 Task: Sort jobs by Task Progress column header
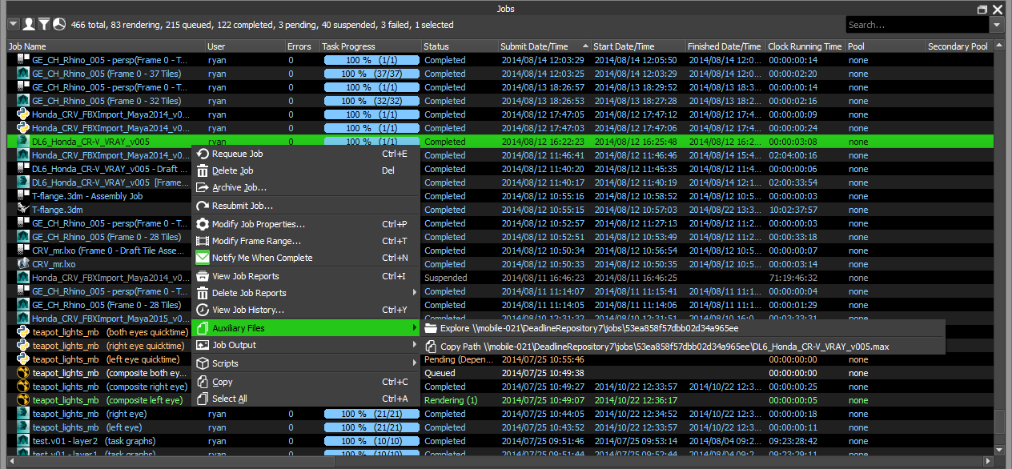371,46
